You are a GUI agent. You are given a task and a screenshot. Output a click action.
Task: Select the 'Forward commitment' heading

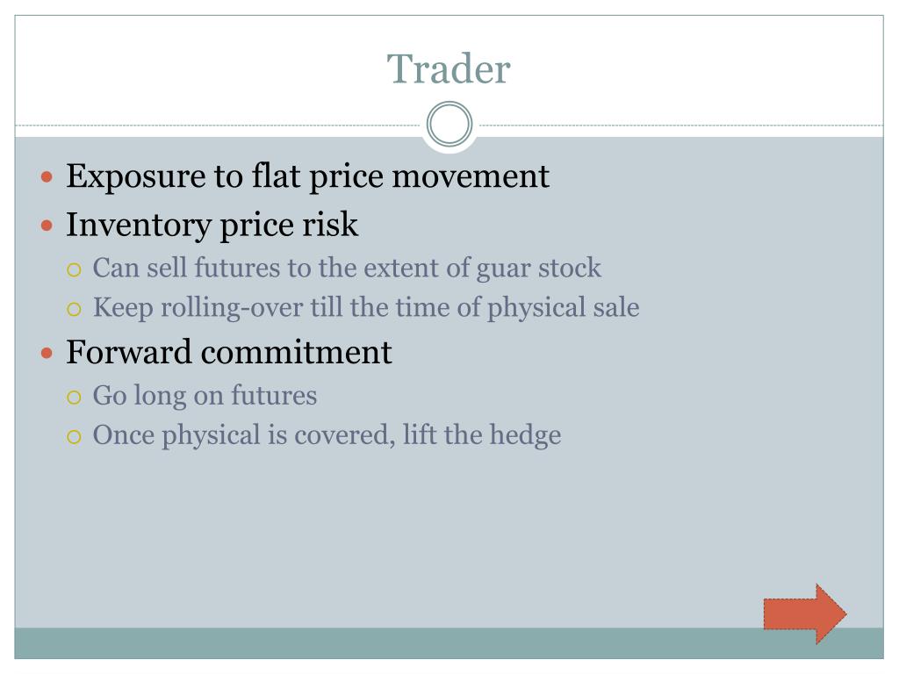[x=229, y=351]
